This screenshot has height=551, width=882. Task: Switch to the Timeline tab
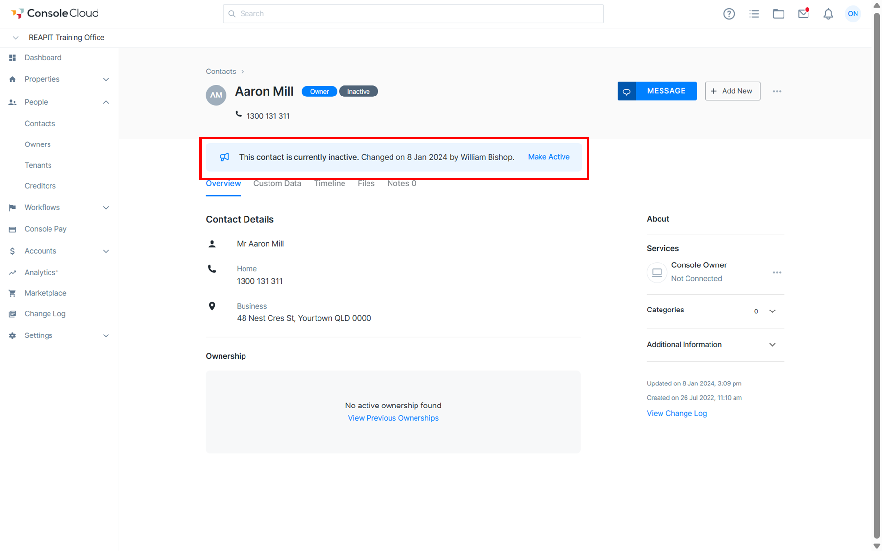329,184
